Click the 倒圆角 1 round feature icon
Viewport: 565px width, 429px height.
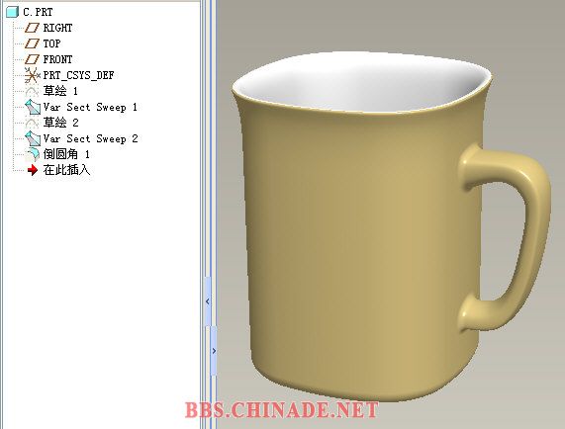(33, 154)
